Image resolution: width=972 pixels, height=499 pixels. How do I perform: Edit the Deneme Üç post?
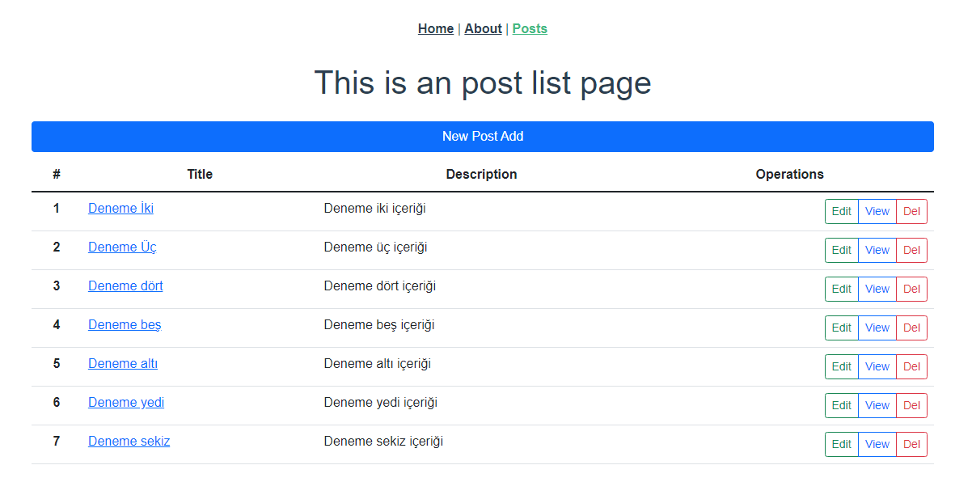(842, 250)
